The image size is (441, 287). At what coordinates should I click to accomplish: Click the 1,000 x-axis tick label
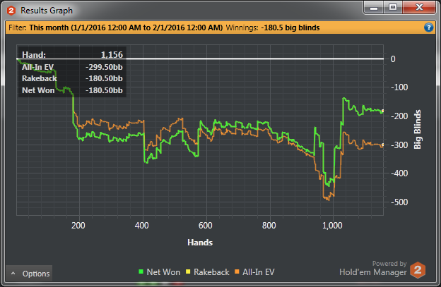pyautogui.click(x=332, y=225)
